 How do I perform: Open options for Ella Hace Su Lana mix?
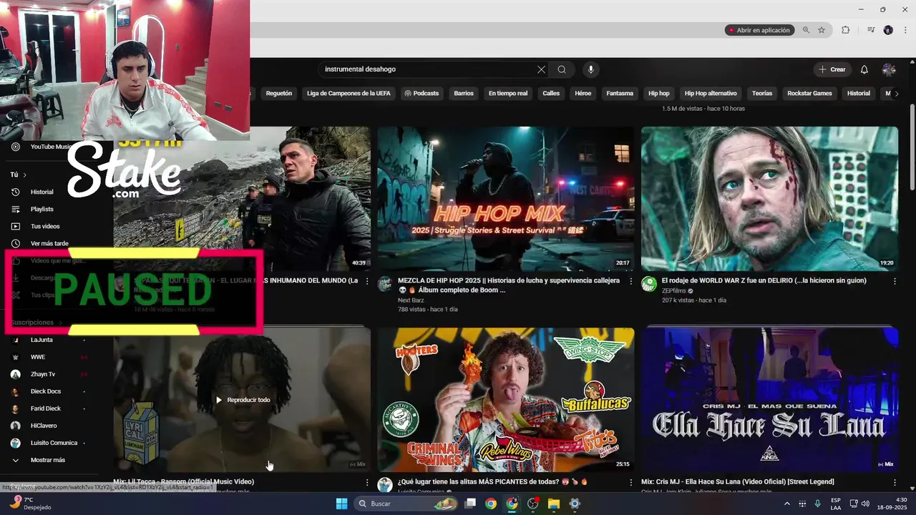pyautogui.click(x=895, y=482)
